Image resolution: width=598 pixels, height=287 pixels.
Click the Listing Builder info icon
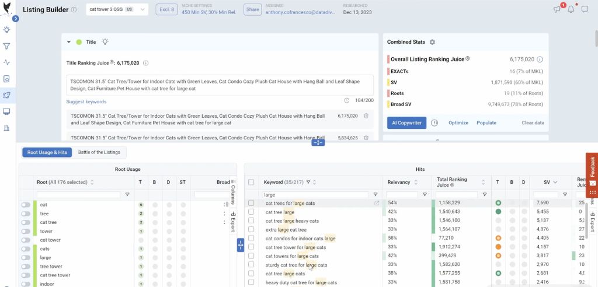(74, 10)
